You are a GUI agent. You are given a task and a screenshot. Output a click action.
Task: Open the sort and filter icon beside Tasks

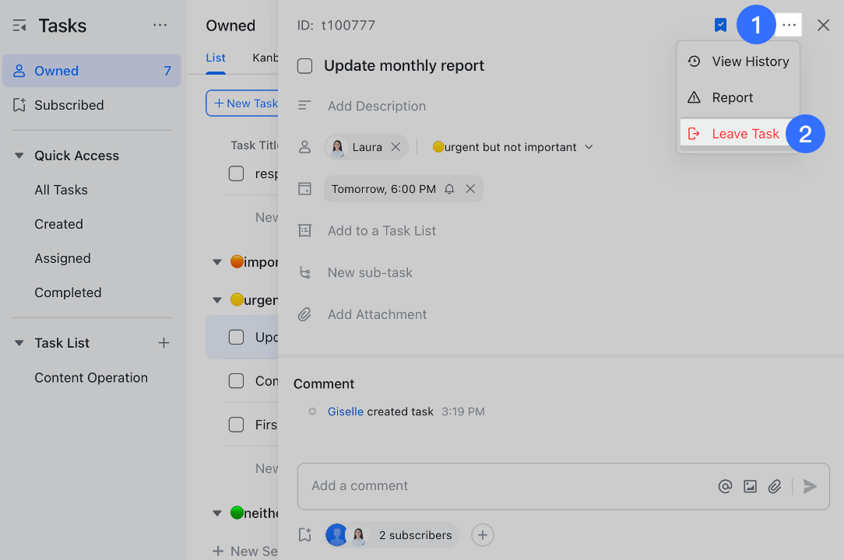(19, 25)
